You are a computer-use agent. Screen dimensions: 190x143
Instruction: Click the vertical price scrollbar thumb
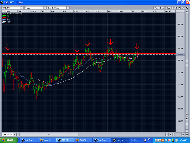[187, 63]
